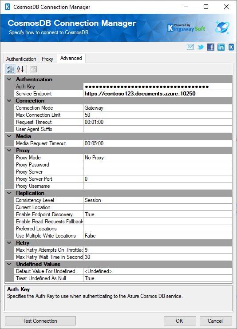Viewport: 237px width, 329px height.
Task: Open the LinkedIn icon link
Action: 221,47
